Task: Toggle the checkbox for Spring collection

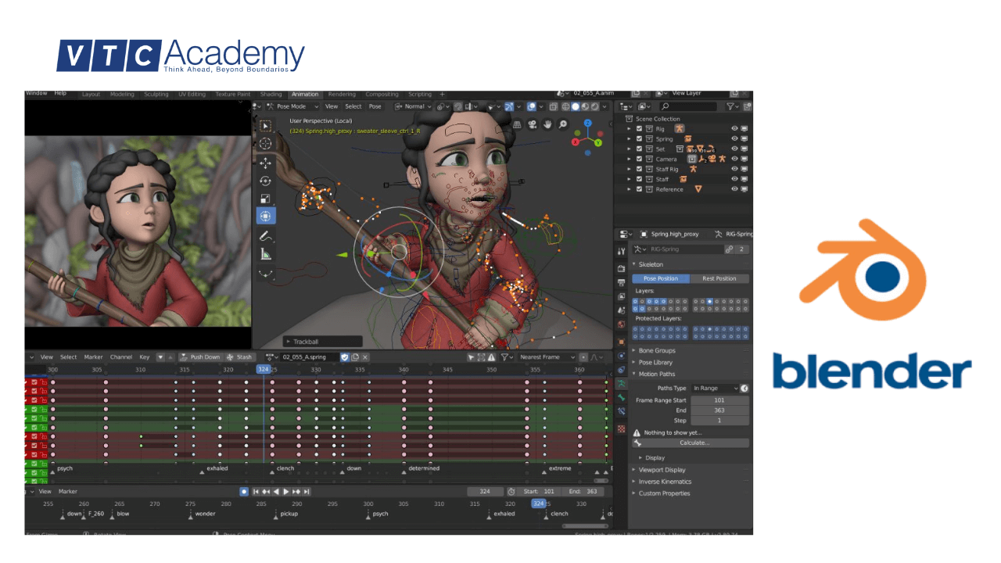Action: click(x=640, y=138)
